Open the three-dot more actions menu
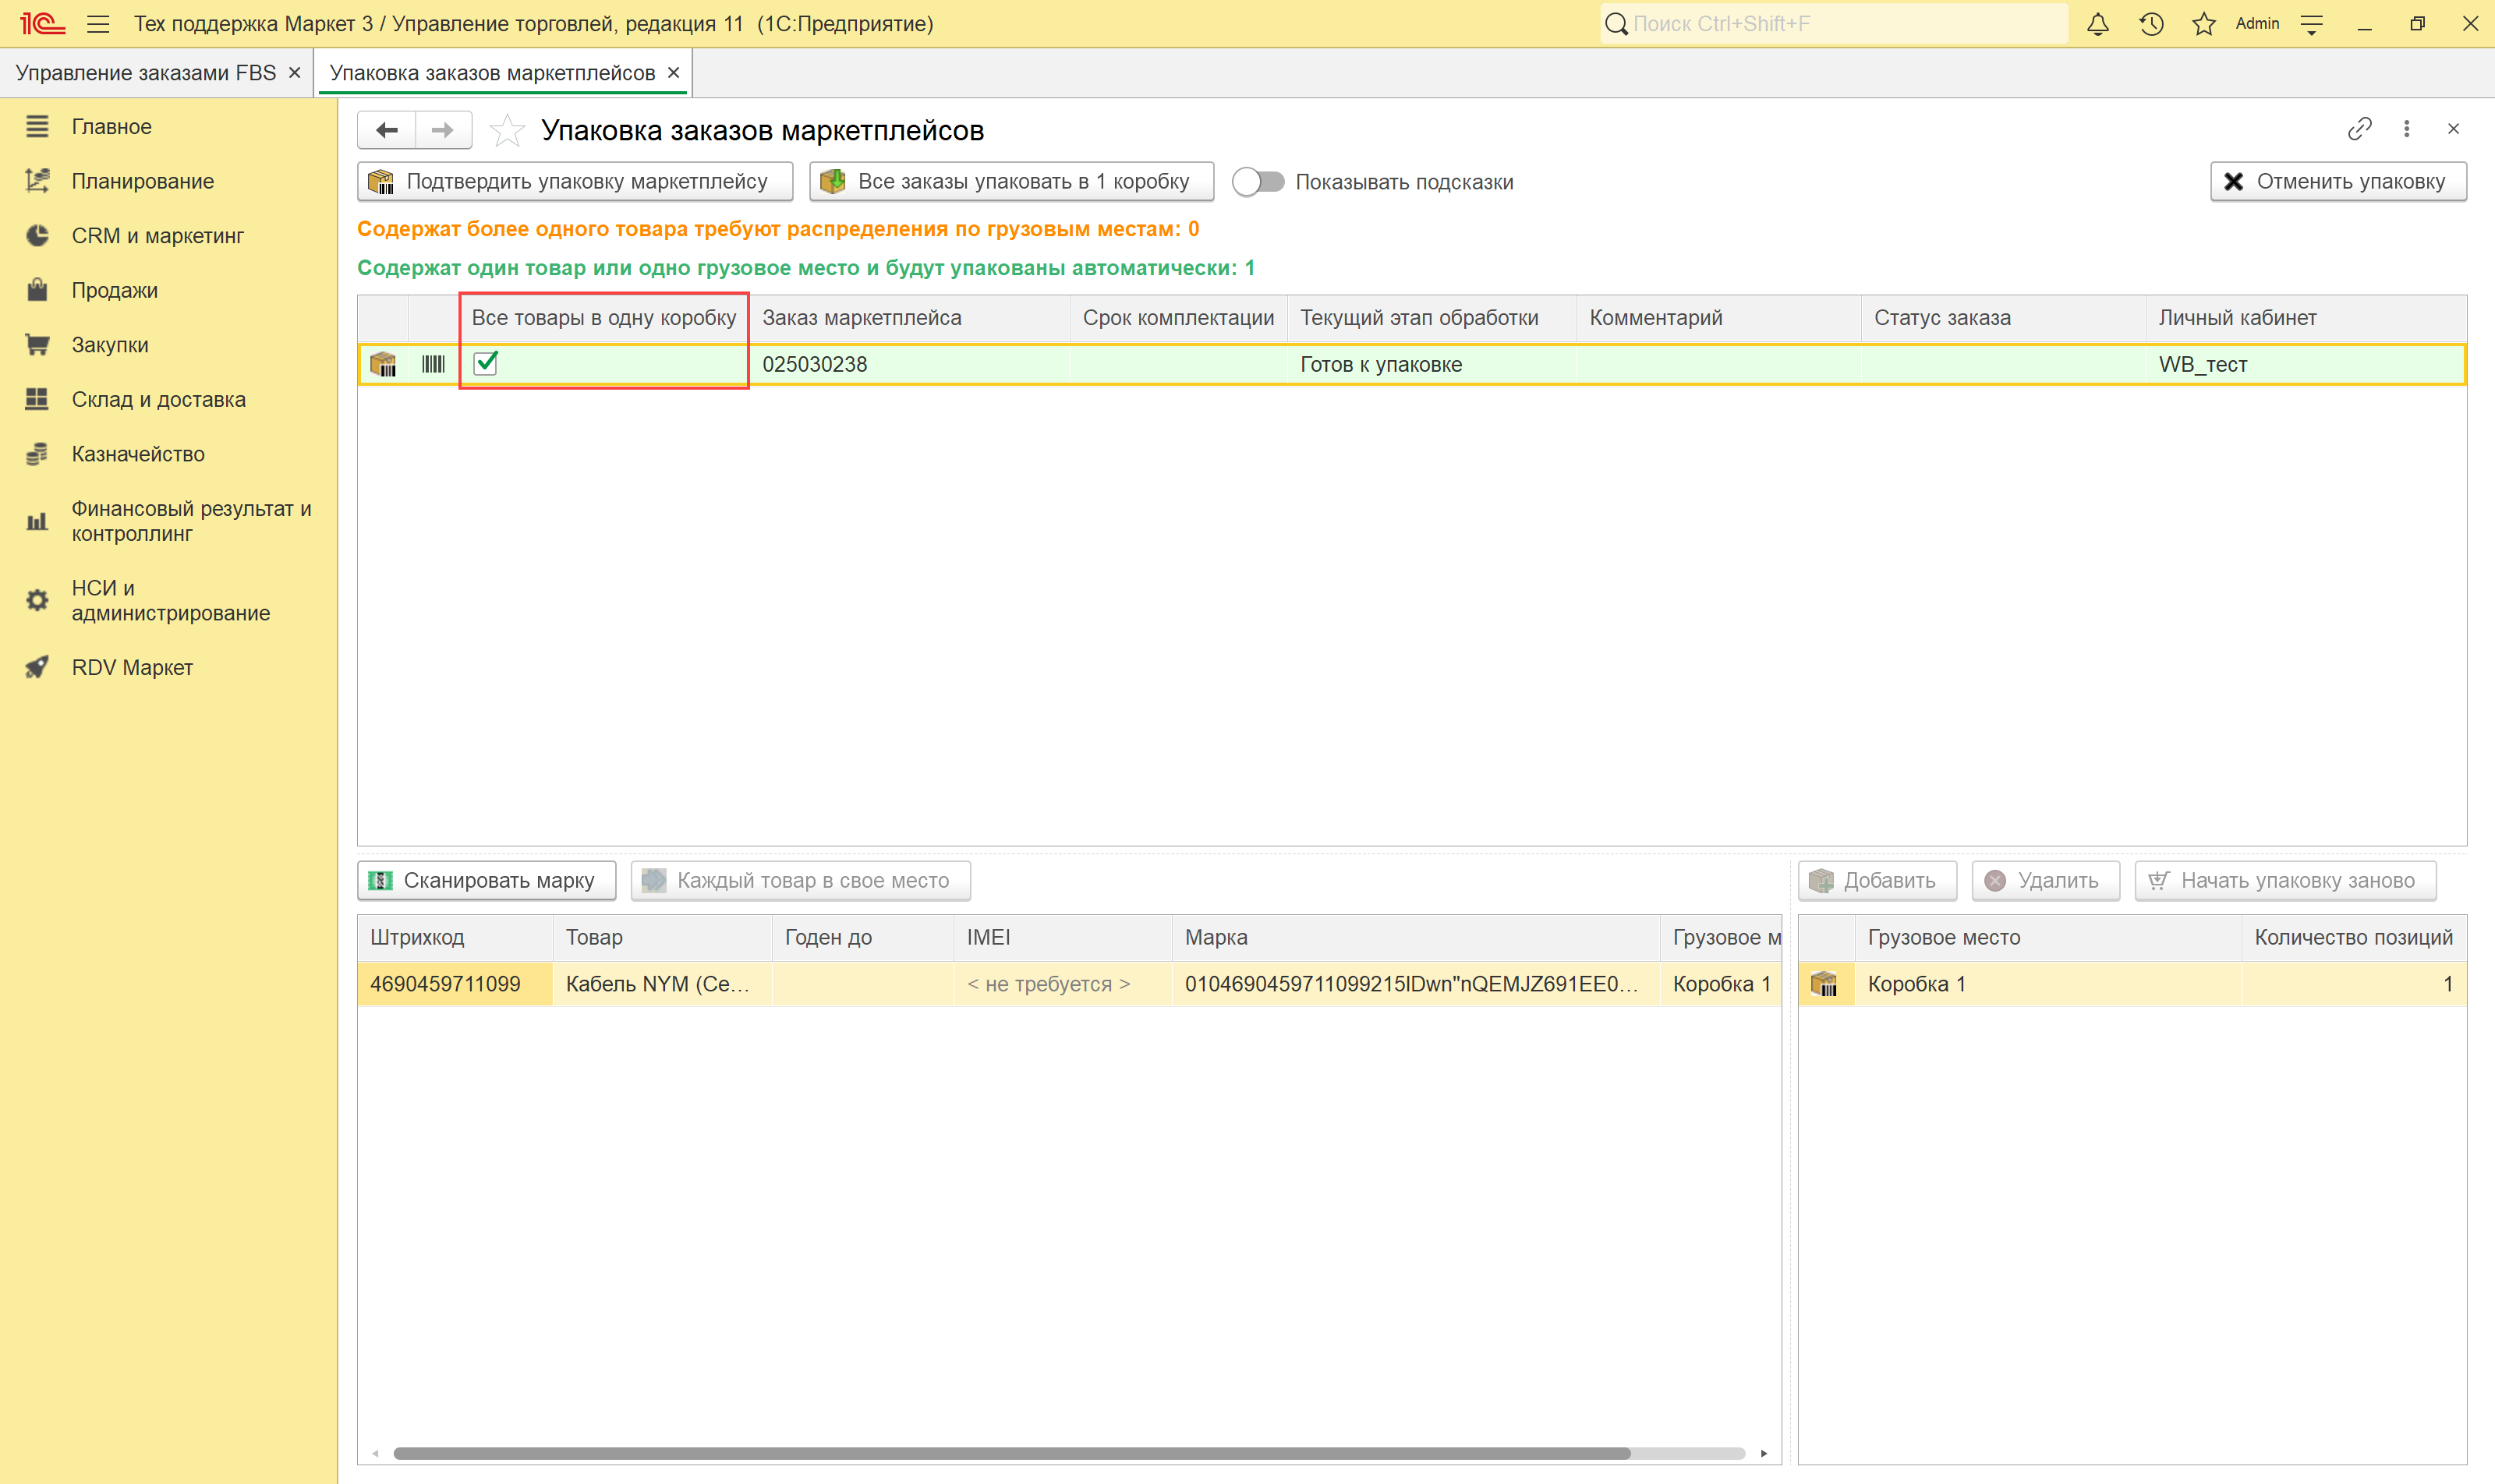This screenshot has width=2495, height=1484. tap(2406, 129)
